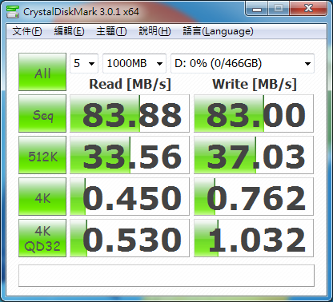Start the 4K QD32 benchmark test
Image resolution: width=333 pixels, height=302 pixels.
coord(42,238)
